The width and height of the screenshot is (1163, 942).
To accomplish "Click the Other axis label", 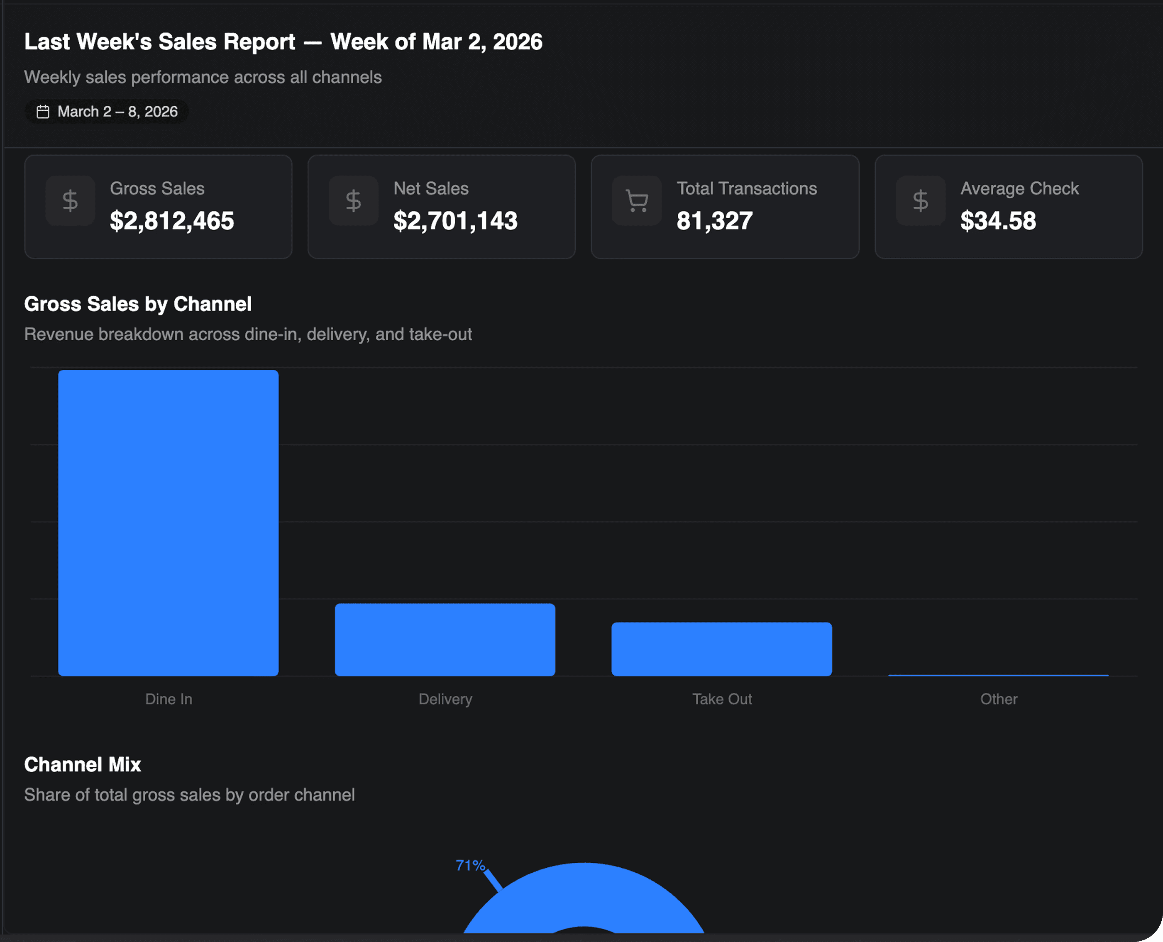I will click(999, 699).
